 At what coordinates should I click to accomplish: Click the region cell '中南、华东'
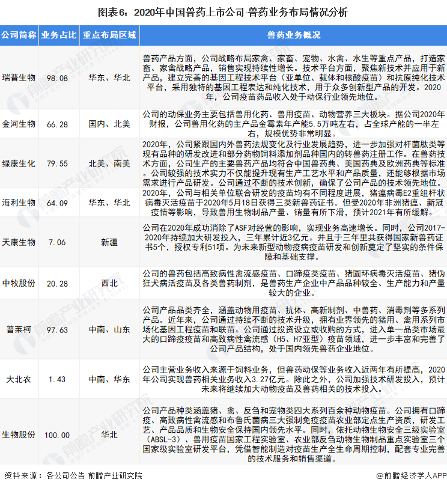pyautogui.click(x=109, y=379)
